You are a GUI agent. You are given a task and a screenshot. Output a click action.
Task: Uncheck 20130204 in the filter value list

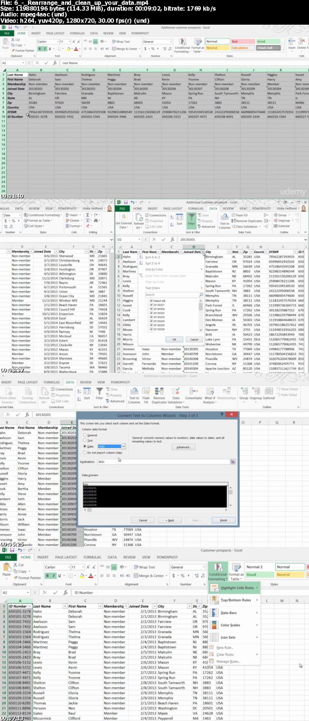coord(151,320)
